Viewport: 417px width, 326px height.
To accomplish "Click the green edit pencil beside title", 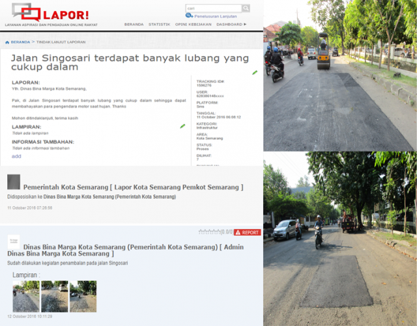I will [x=255, y=72].
